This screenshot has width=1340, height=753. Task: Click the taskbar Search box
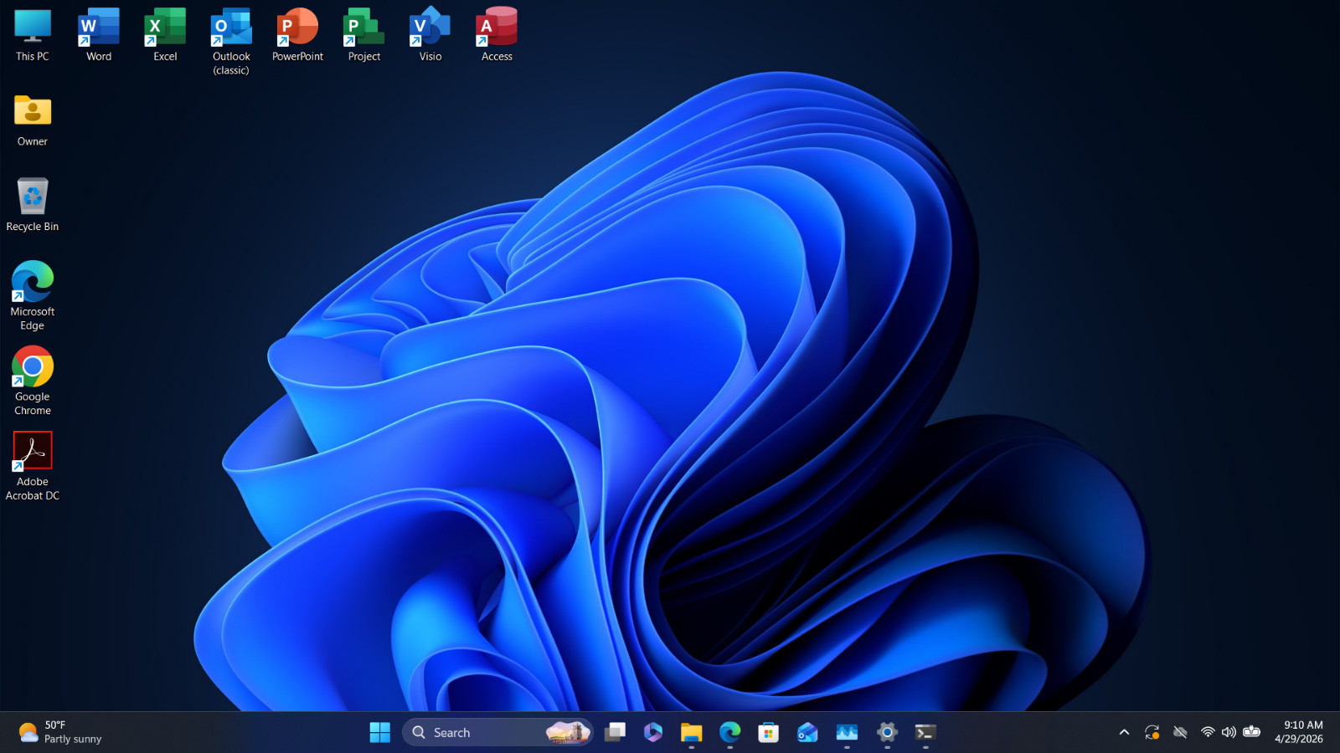point(497,733)
